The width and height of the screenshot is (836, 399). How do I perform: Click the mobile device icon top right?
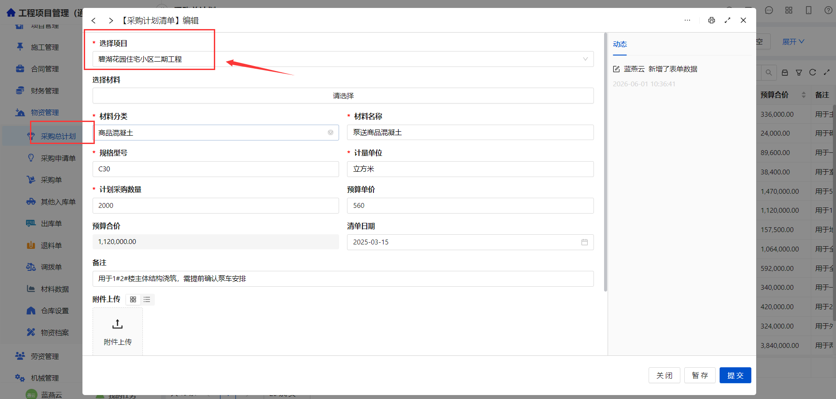[809, 10]
